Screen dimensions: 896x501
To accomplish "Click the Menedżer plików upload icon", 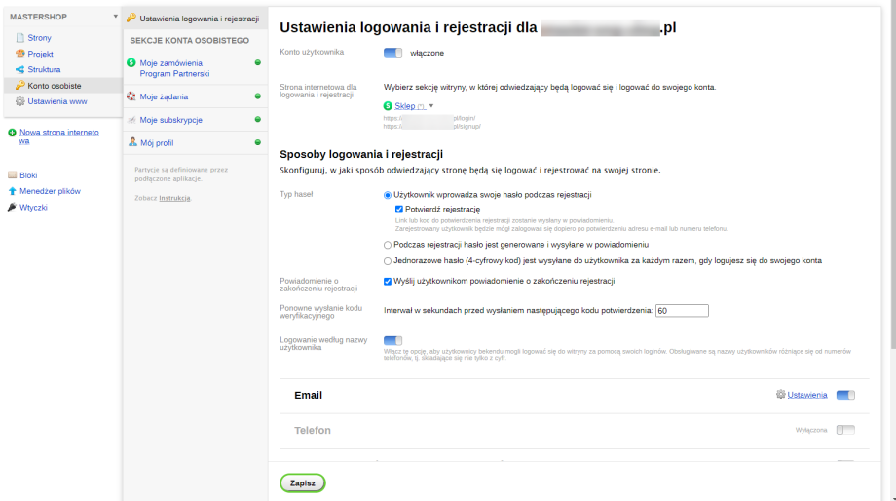I will [12, 191].
